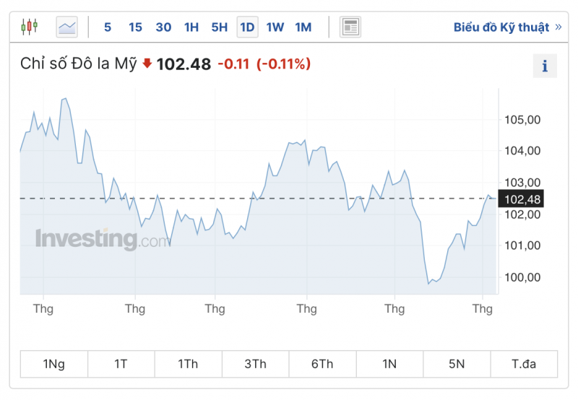Click the blue info 'i' icon

pos(545,66)
